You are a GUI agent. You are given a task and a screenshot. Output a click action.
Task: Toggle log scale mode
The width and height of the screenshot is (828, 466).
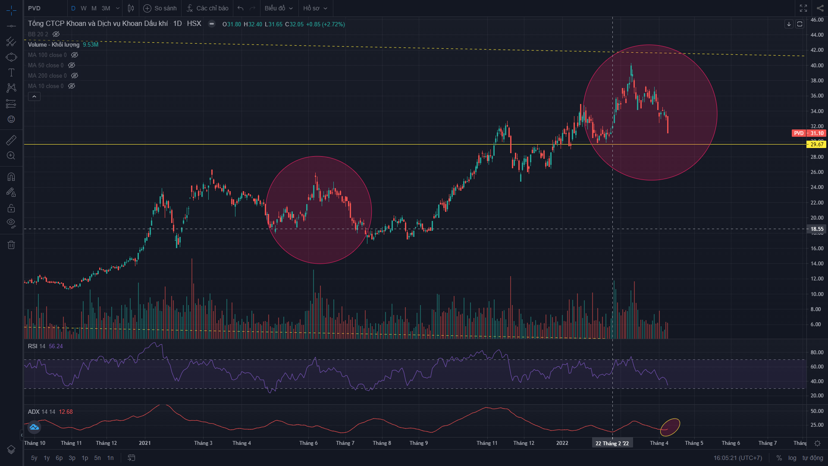pyautogui.click(x=792, y=458)
